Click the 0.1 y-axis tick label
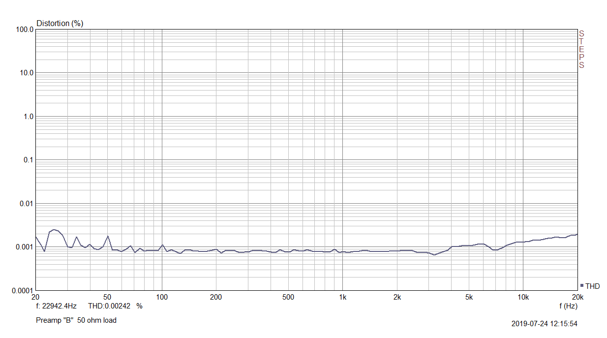 [29, 160]
